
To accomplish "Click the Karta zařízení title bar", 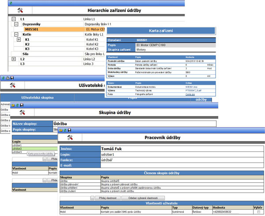I will [161, 31].
